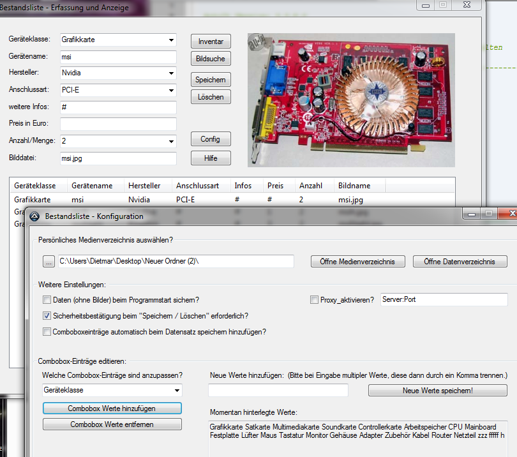The image size is (517, 457).
Task: Open the Combobox-Einträge selection dropdown
Action: pos(177,390)
